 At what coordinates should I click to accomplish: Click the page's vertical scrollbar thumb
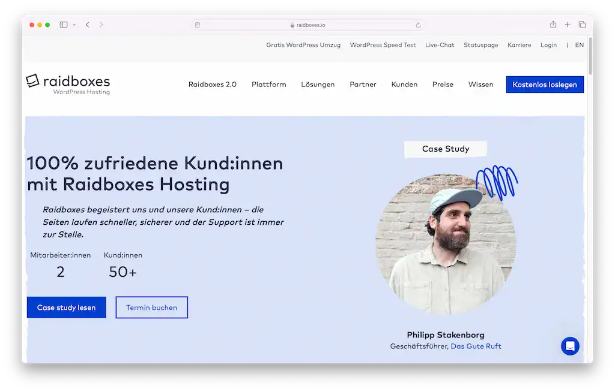(x=590, y=56)
